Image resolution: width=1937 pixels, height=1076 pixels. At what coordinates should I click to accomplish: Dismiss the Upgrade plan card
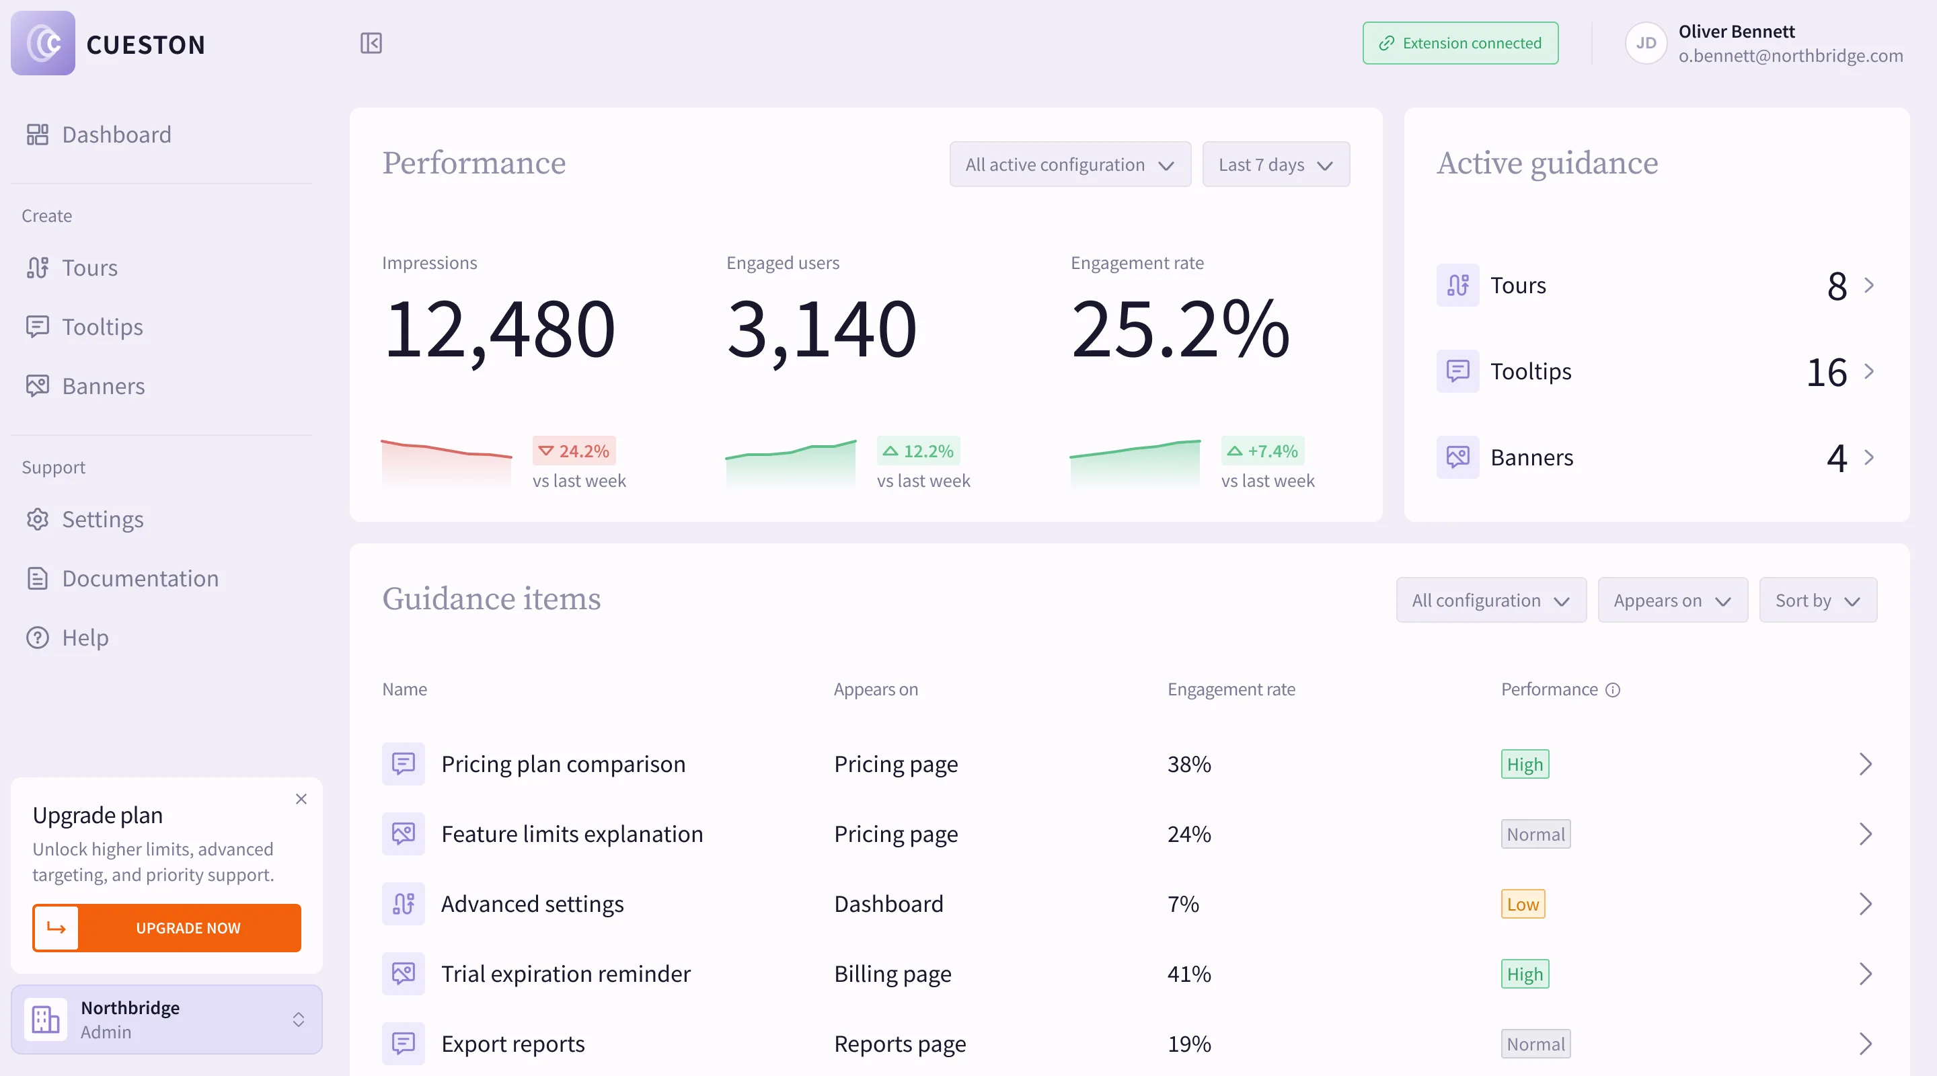pos(301,798)
